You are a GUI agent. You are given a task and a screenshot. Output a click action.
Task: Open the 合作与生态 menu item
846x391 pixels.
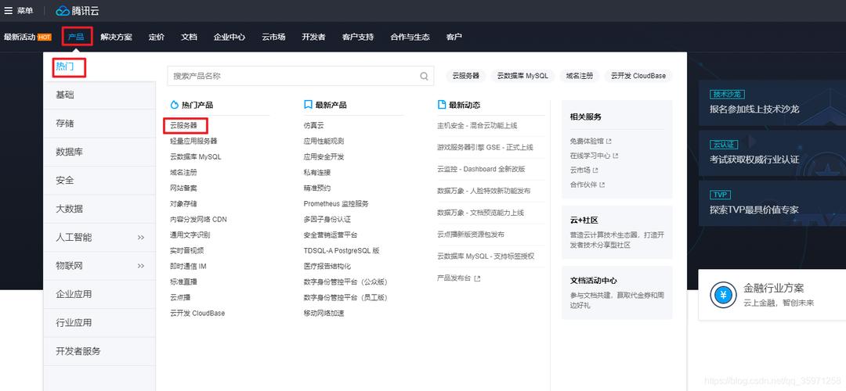click(x=410, y=38)
